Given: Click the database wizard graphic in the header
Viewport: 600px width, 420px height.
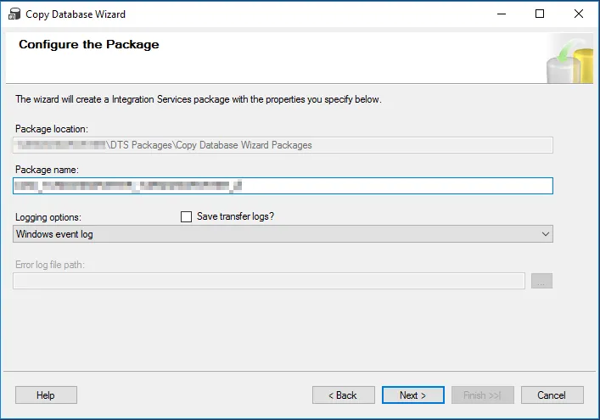Looking at the screenshot, I should tap(569, 58).
